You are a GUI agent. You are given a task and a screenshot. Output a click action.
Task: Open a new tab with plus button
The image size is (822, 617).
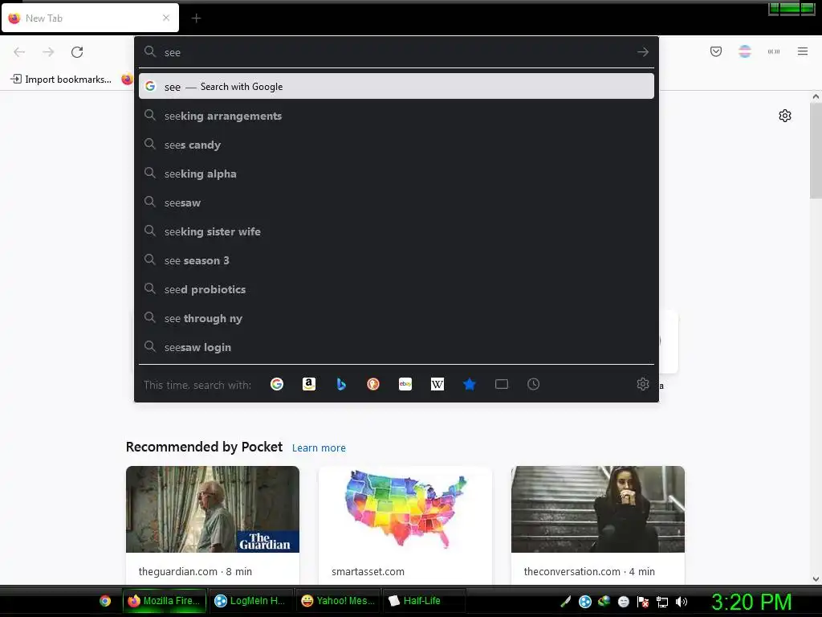[x=196, y=18]
